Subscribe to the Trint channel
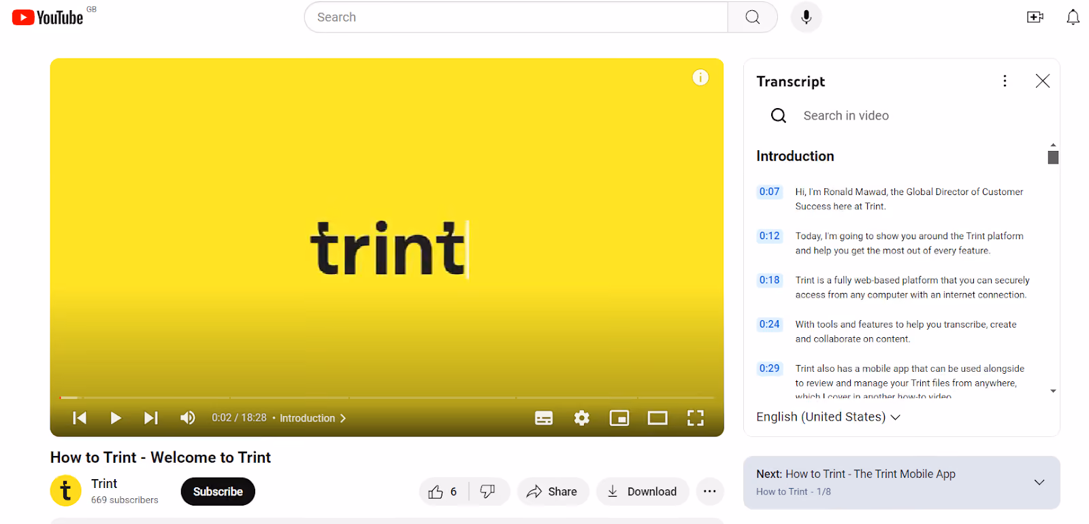This screenshot has width=1089, height=524. (x=218, y=491)
